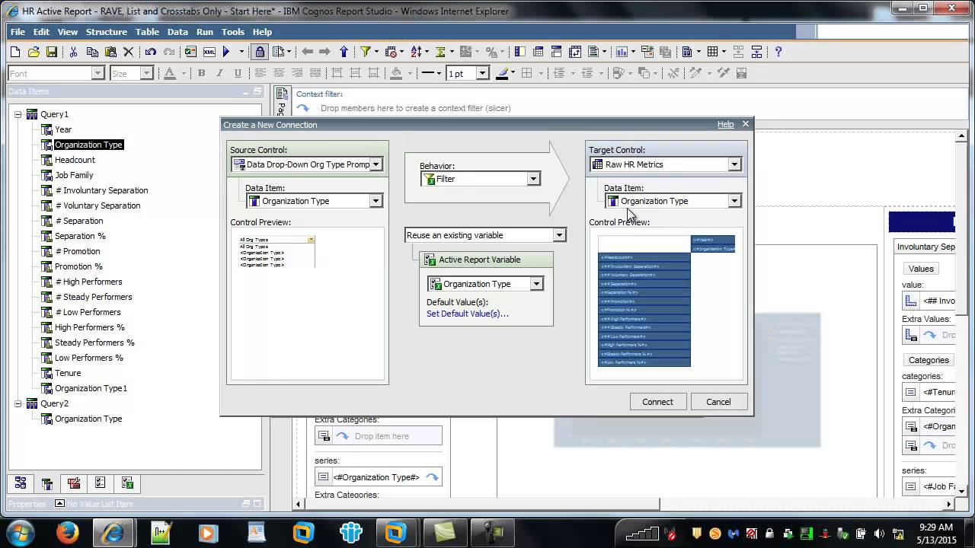Image resolution: width=975 pixels, height=548 pixels.
Task: Click the Show XML specification icon
Action: (208, 52)
